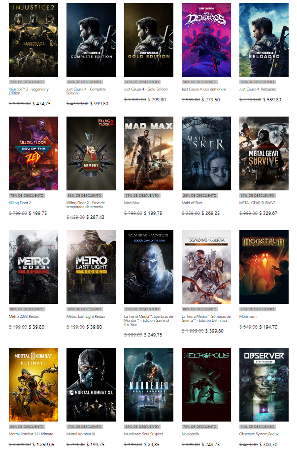Click the Just Cause 4 Reloaded cover image
This screenshot has height=455, width=297.
coord(264,40)
